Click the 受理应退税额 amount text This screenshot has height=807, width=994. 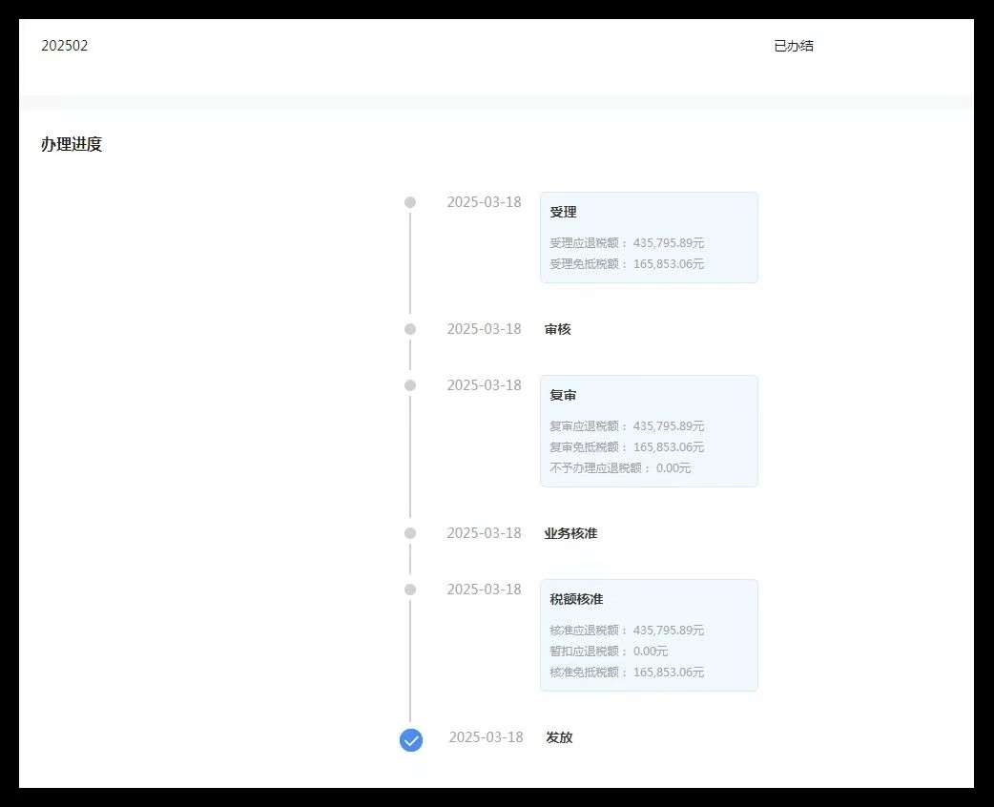click(x=625, y=242)
